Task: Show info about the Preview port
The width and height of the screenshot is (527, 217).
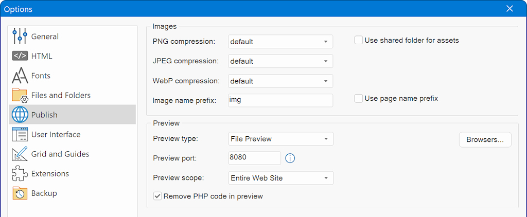Action: [x=290, y=158]
